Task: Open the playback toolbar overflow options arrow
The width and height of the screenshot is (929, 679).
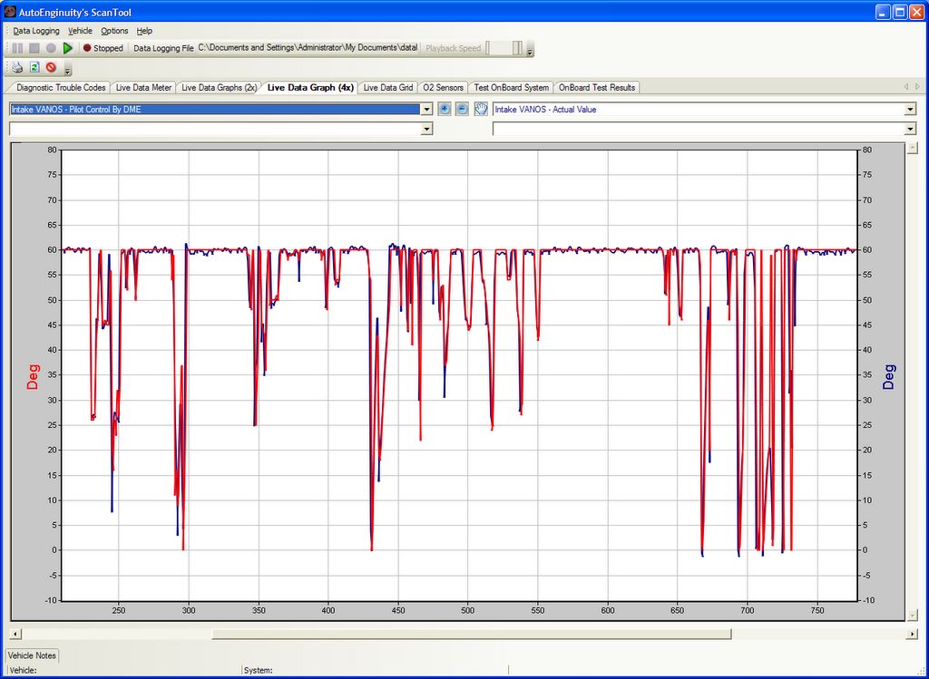Action: [530, 52]
